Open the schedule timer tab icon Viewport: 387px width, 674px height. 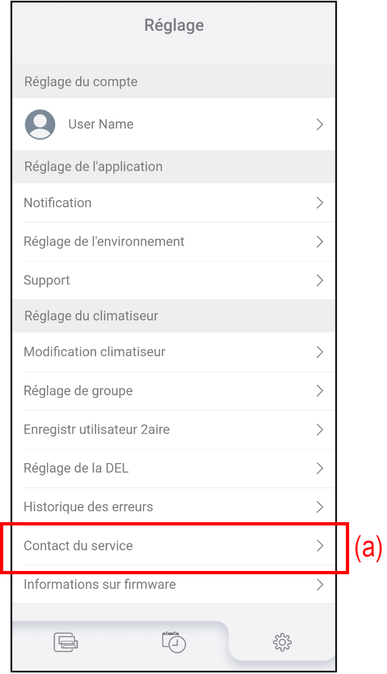[174, 641]
